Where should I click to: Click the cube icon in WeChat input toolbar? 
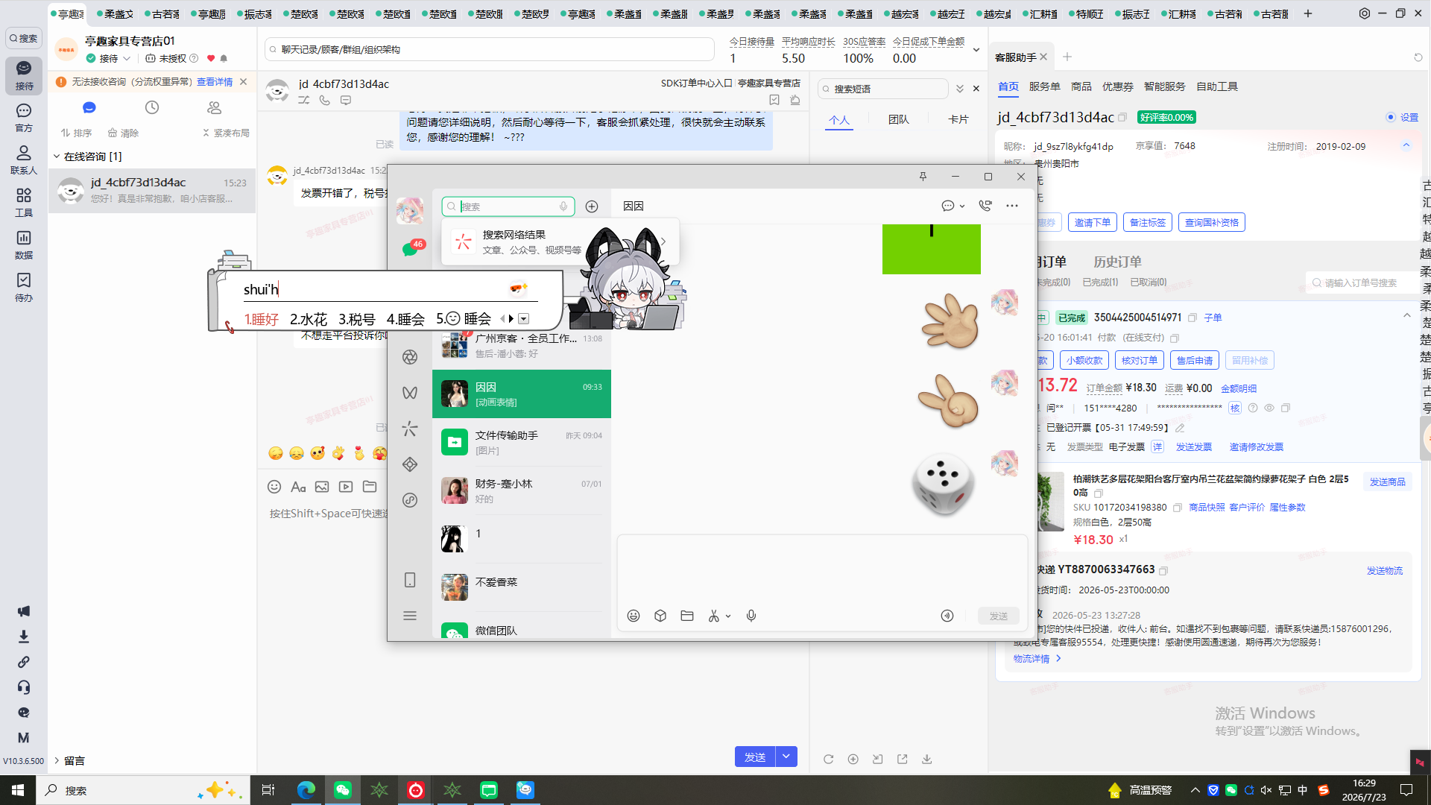660,616
